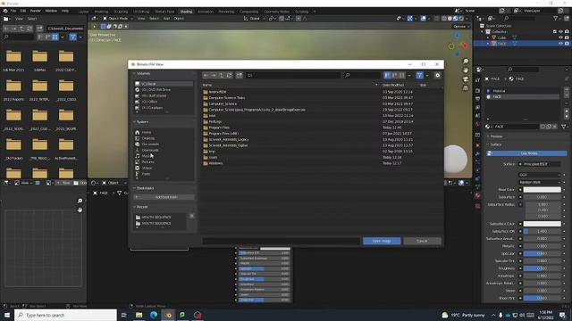Toggle the file filter funnel in dialog
572x321 pixels.
pos(419,75)
